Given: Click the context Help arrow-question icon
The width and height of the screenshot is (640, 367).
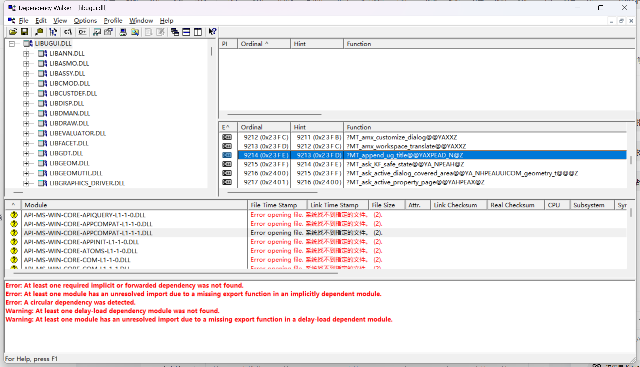Looking at the screenshot, I should point(212,32).
